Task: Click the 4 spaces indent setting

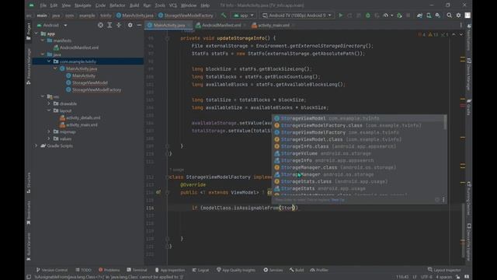Action: point(443,277)
